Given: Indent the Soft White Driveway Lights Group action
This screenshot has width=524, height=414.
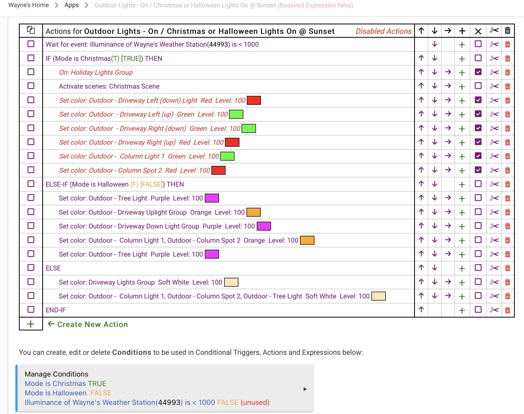Looking at the screenshot, I should point(448,282).
